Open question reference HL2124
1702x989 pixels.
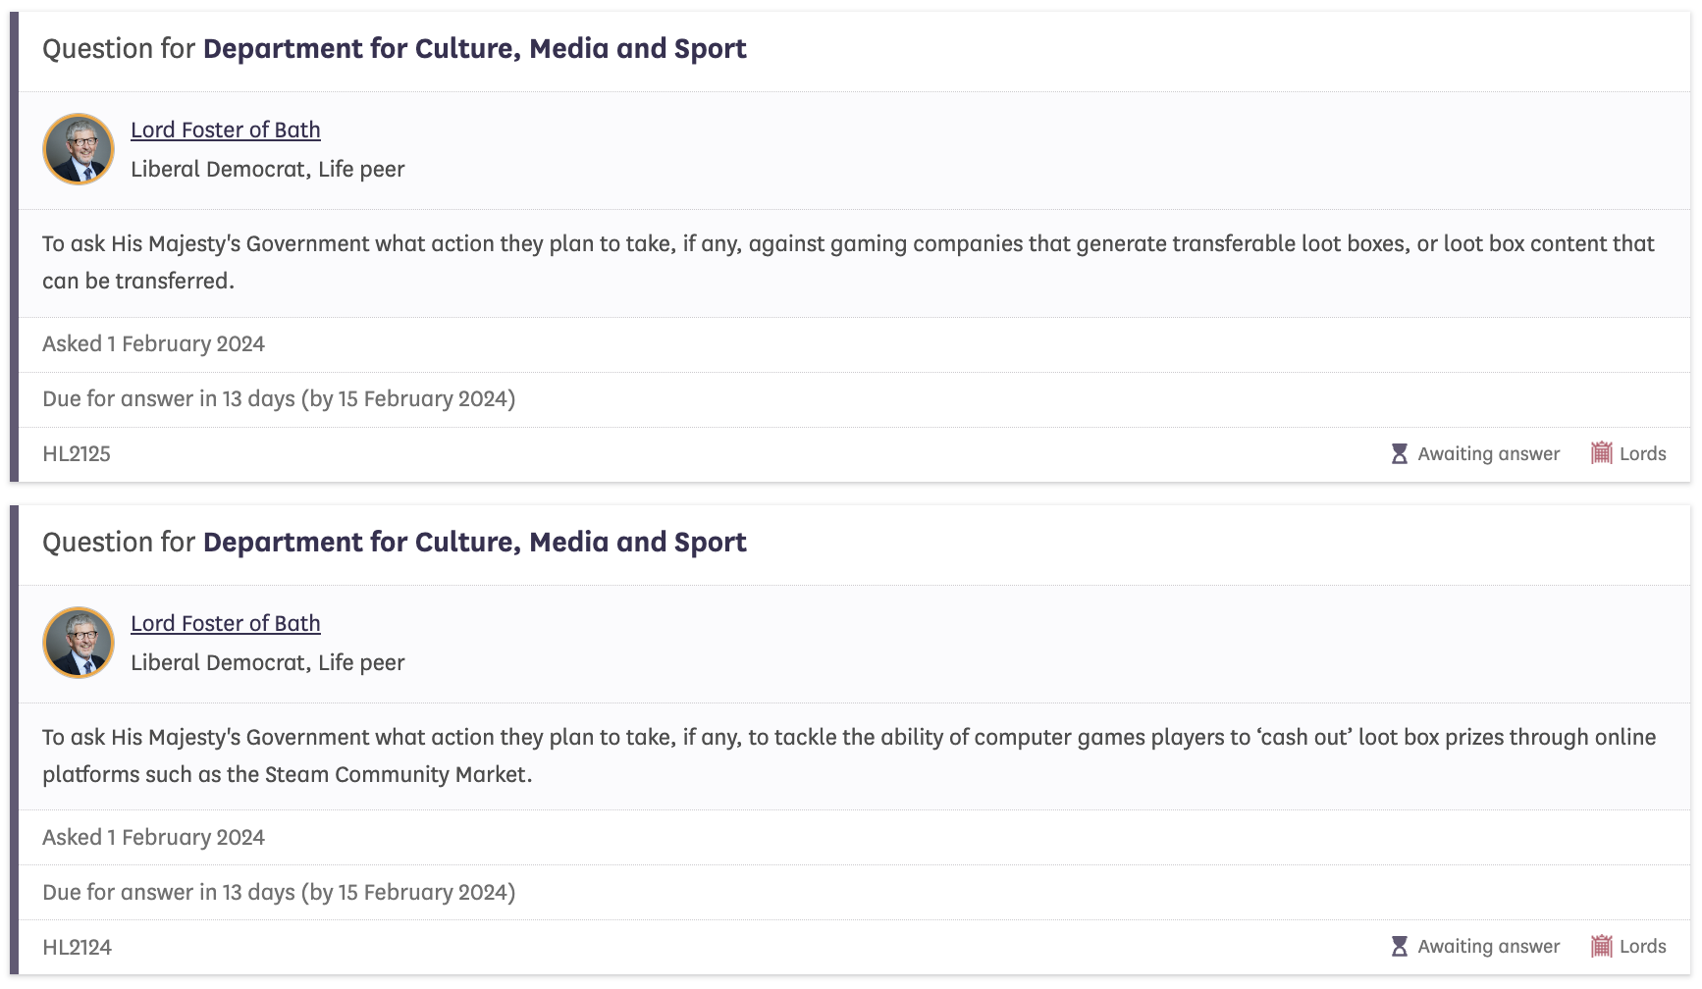[x=77, y=948]
